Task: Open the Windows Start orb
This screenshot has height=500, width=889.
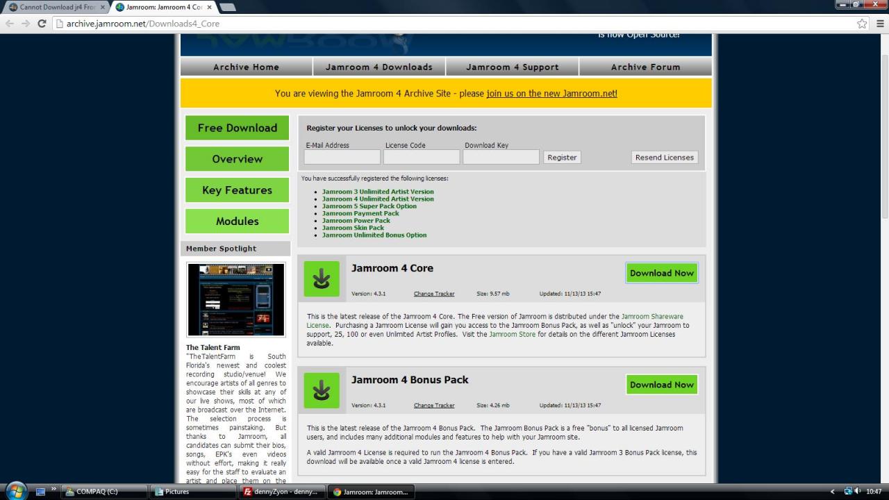Action: pos(15,491)
